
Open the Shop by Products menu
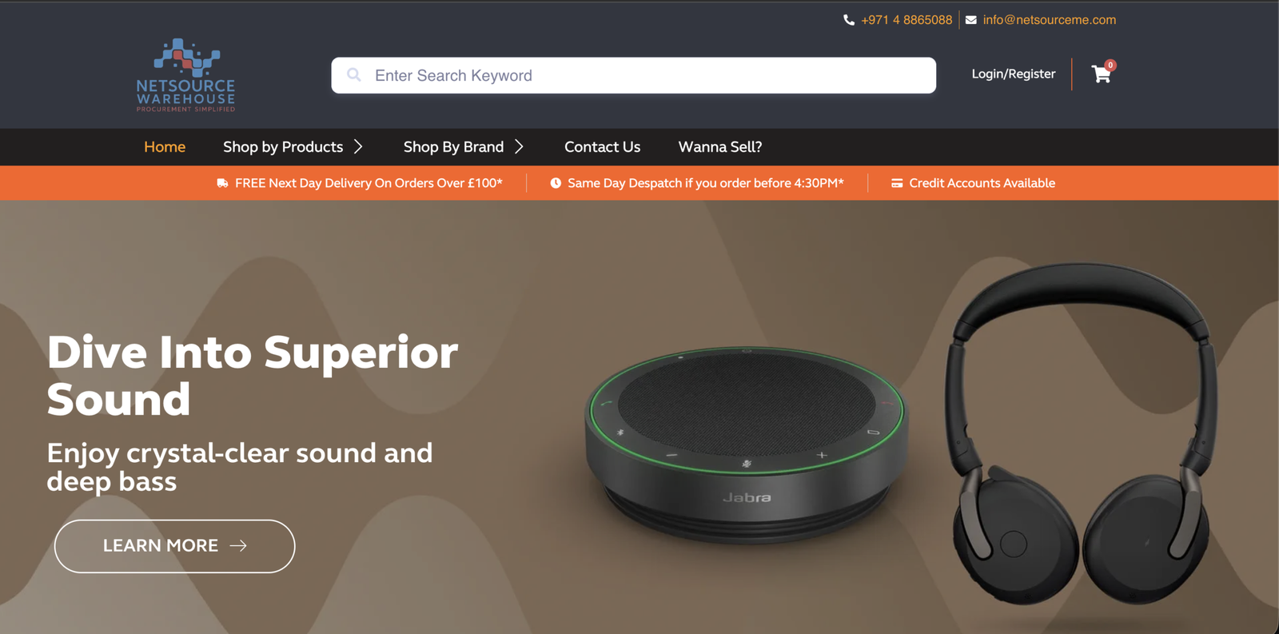[283, 147]
